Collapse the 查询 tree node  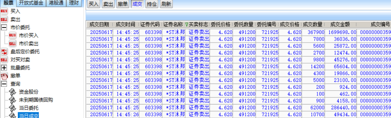[x=4, y=84]
